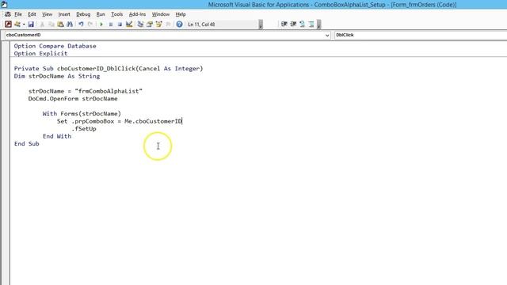Click the strDocName = "frmComboAlphaList" line

(x=86, y=91)
